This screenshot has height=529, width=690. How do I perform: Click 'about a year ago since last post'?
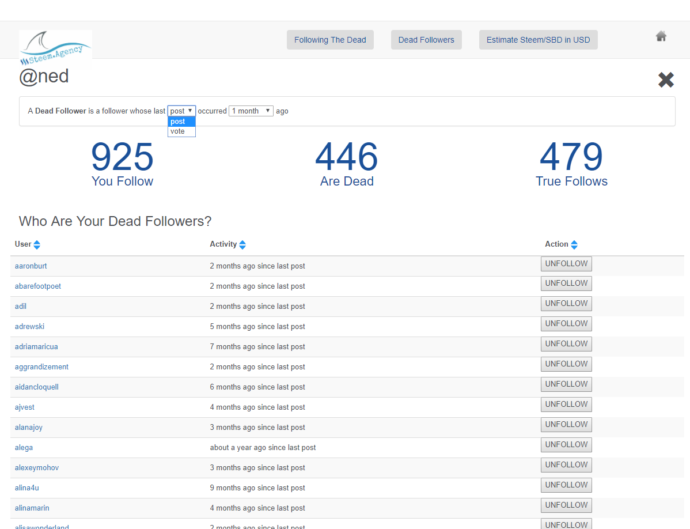(x=263, y=448)
